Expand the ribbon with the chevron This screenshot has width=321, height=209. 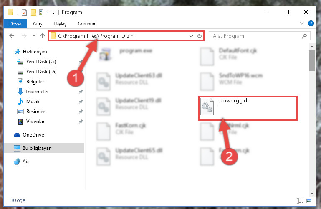tap(301, 23)
